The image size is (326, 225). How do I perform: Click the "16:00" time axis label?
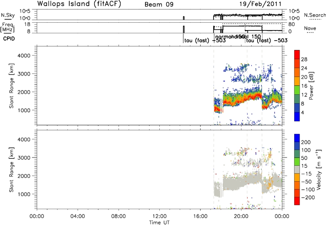tap(200, 216)
